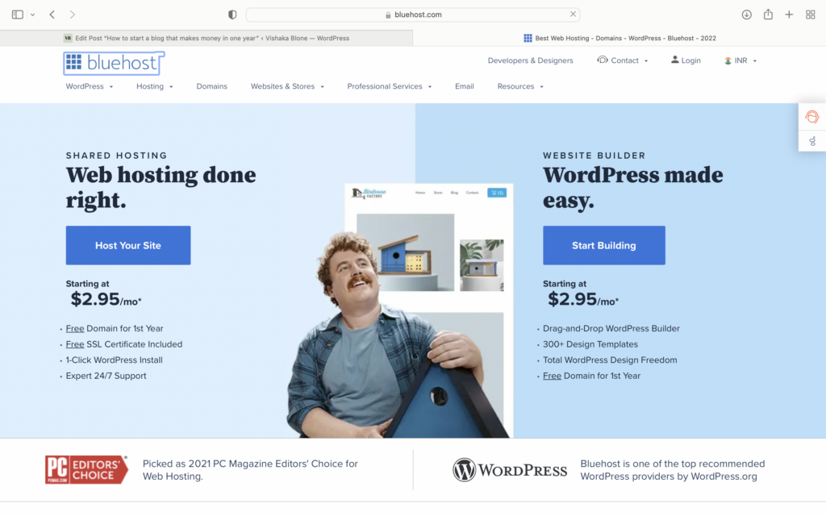This screenshot has height=516, width=826.
Task: Click the Expert 24/7 Support text
Action: [x=106, y=376]
